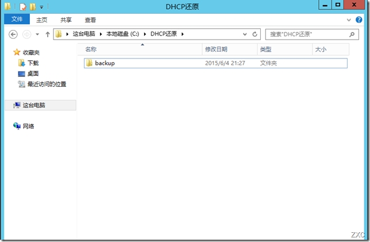Open 下载 in the navigation pane
This screenshot has width=370, height=242.
[x=33, y=63]
